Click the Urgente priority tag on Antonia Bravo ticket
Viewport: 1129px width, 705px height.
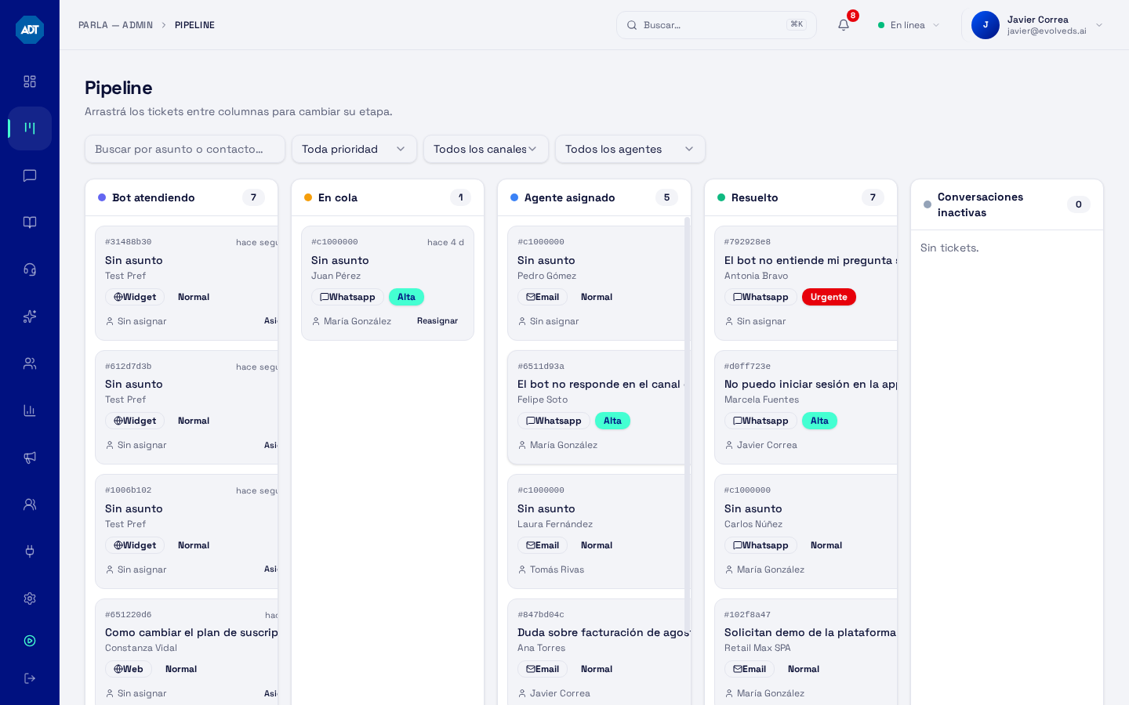click(x=829, y=297)
